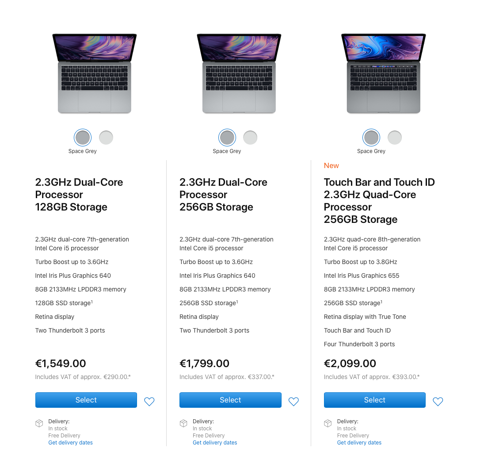The width and height of the screenshot is (484, 452).
Task: Click delivery box icon under €1,549.00 model
Action: (39, 423)
